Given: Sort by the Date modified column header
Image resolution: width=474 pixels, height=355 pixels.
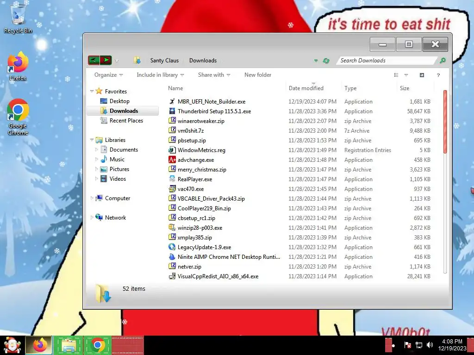Looking at the screenshot, I should [x=306, y=88].
